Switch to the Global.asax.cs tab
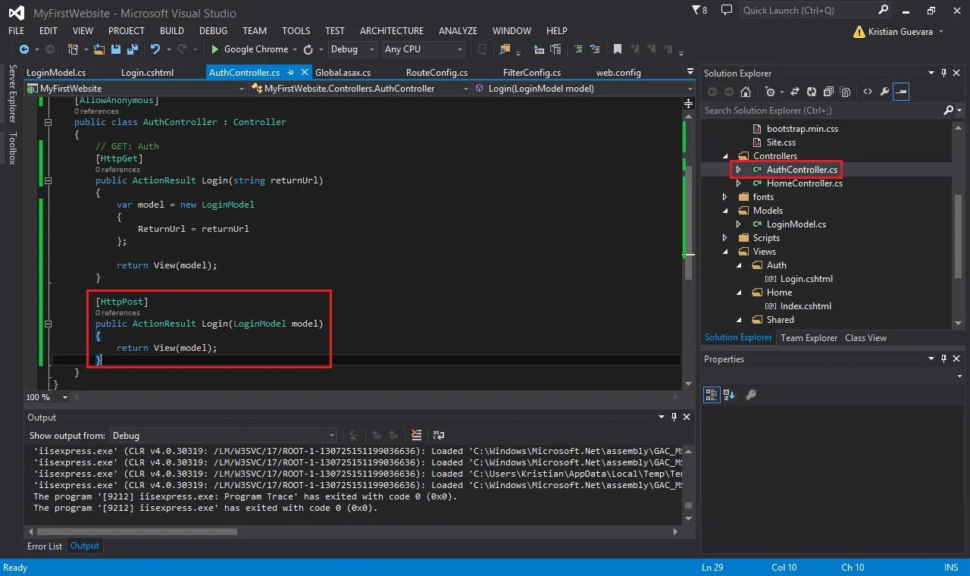The image size is (970, 576). [343, 73]
